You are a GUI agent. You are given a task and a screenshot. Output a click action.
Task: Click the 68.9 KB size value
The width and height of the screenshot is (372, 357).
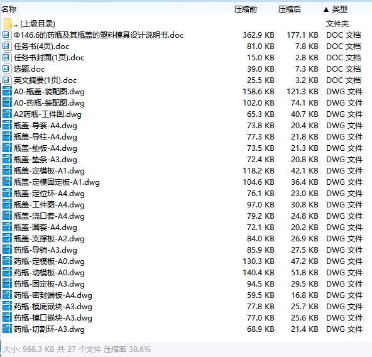[x=261, y=329]
